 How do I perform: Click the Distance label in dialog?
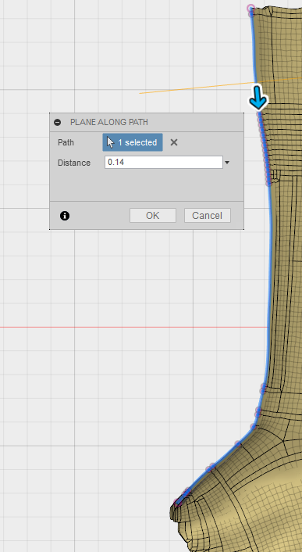tap(73, 163)
